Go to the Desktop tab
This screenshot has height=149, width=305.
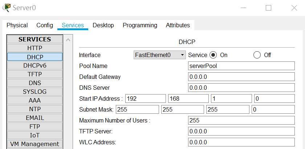pyautogui.click(x=103, y=25)
